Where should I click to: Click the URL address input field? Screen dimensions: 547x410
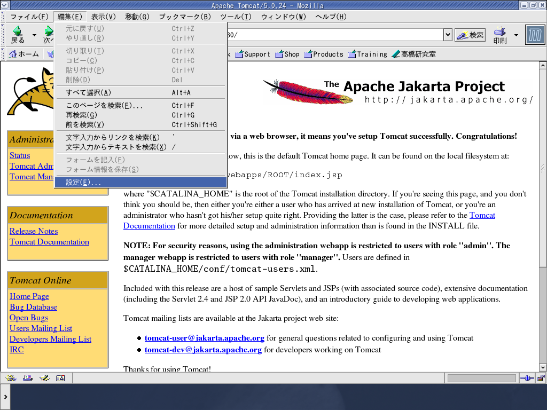(x=335, y=35)
